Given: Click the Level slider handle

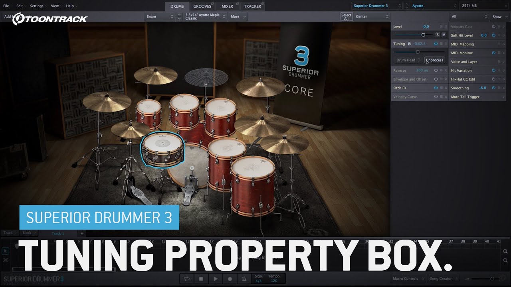Looking at the screenshot, I should coord(423,35).
